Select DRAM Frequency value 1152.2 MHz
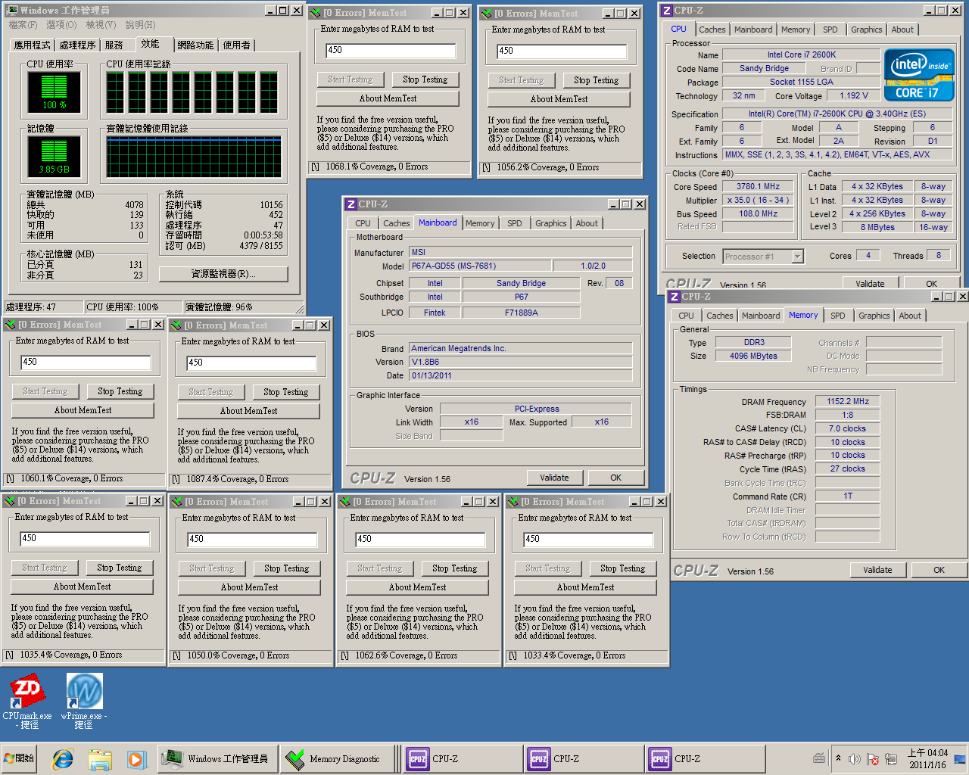Viewport: 969px width, 775px height. click(848, 401)
